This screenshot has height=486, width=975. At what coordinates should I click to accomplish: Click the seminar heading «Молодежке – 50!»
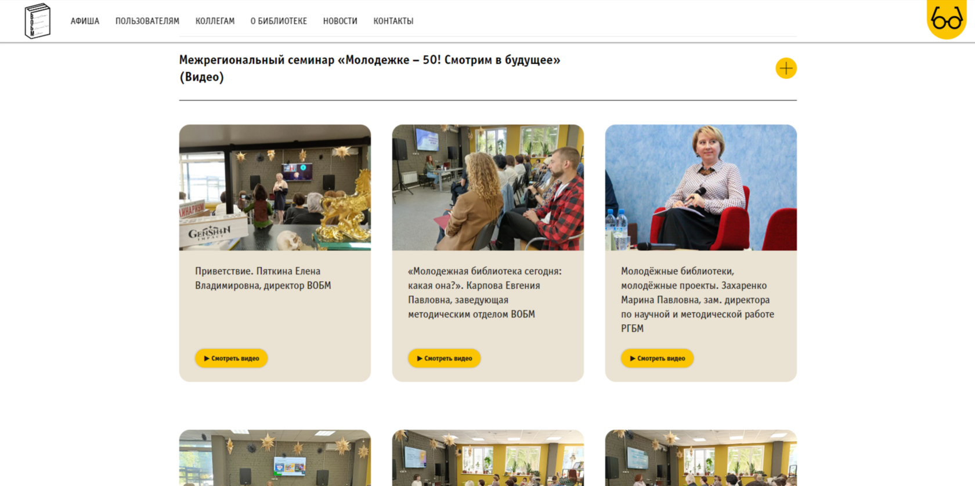click(x=370, y=68)
